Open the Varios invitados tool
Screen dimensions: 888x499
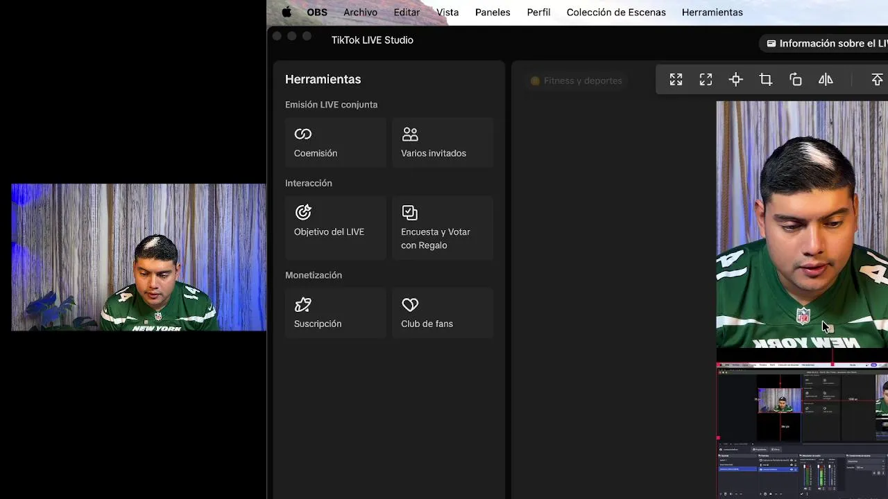coord(443,143)
